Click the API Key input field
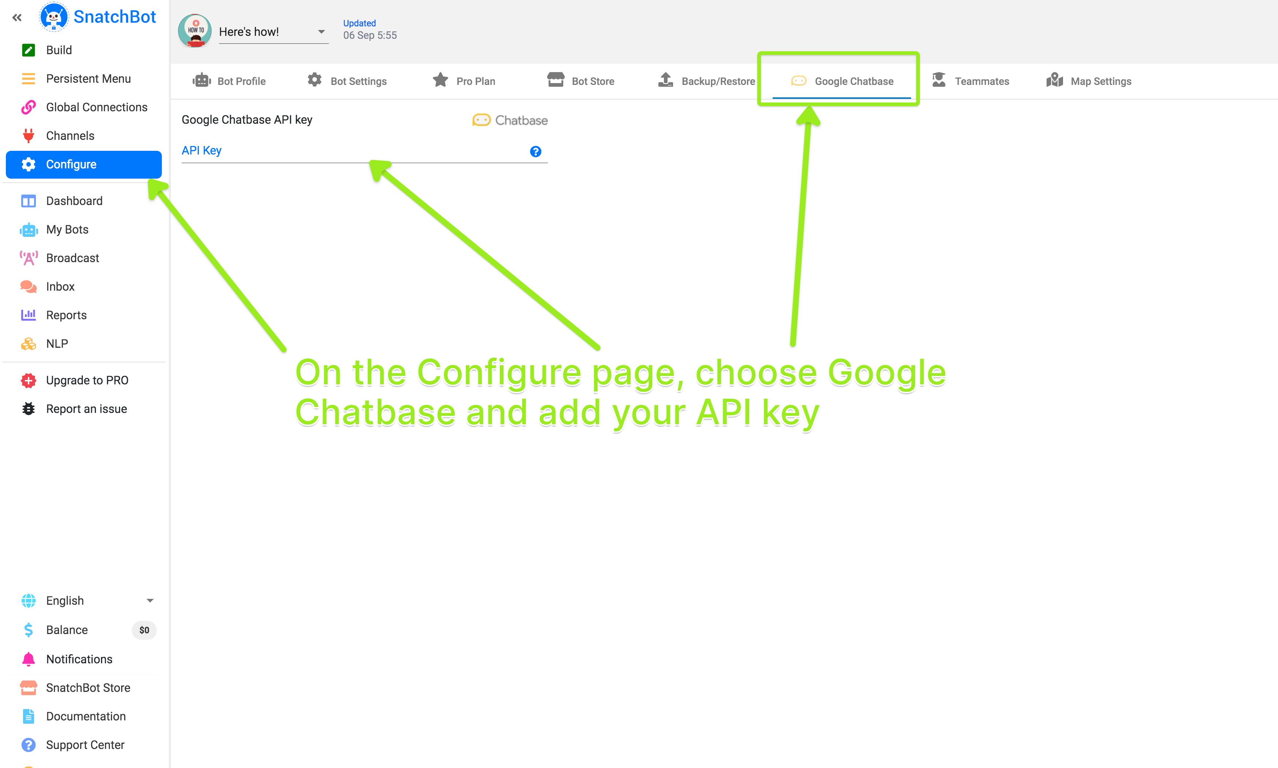Viewport: 1278px width, 768px height. (352, 151)
